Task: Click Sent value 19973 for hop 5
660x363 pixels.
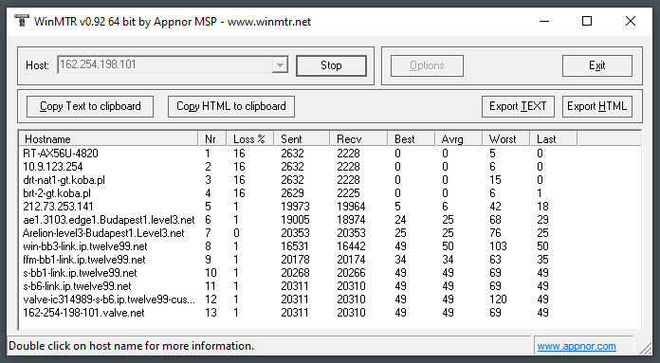Action: click(295, 207)
